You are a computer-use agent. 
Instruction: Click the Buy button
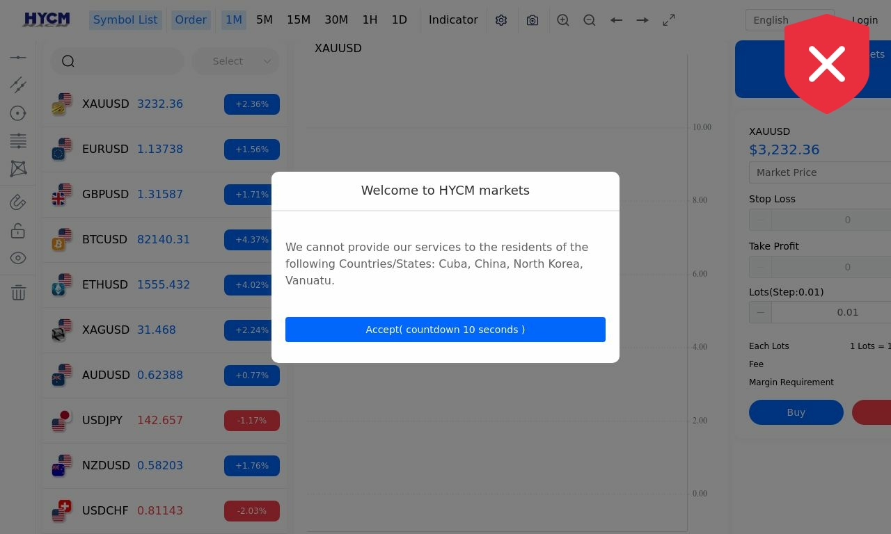796,412
